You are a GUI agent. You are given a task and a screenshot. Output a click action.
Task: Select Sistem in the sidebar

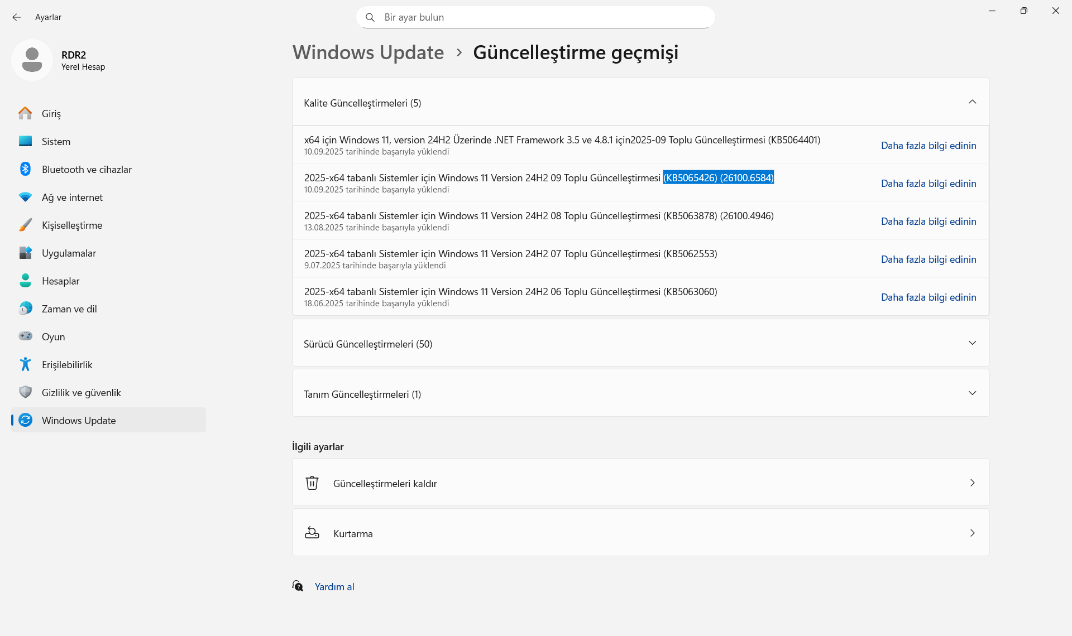[x=108, y=141]
